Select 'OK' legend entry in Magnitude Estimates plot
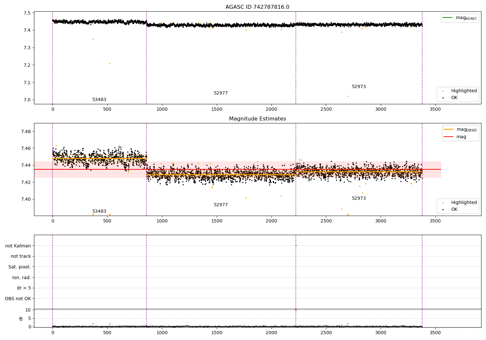The width and height of the screenshot is (486, 340). click(454, 210)
